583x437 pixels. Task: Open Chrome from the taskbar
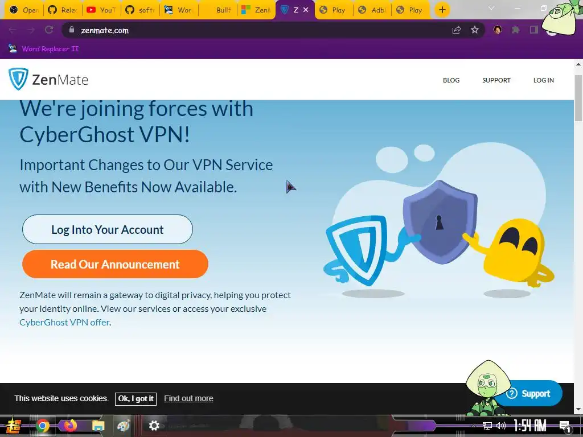coord(42,426)
